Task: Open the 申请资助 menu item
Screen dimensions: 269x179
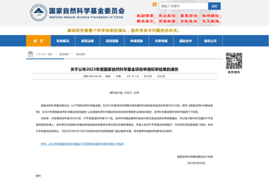Action: [x=136, y=41]
